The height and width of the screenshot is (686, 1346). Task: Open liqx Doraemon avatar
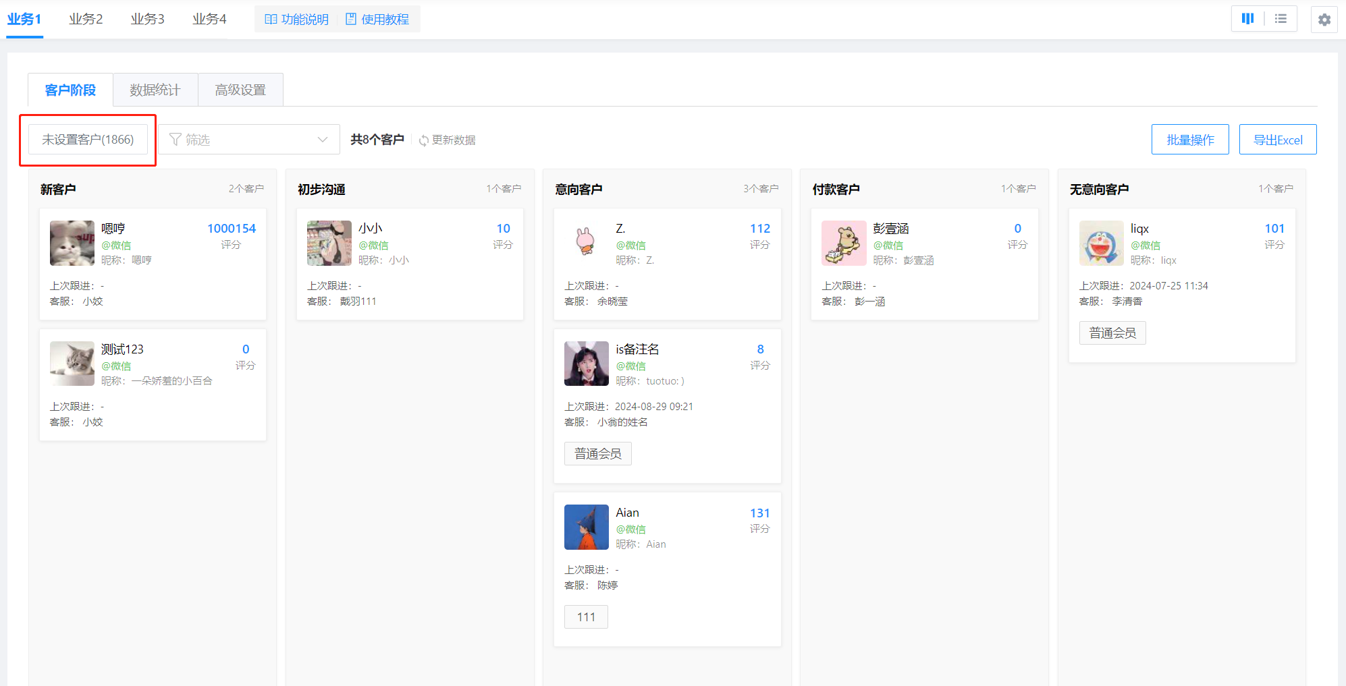pyautogui.click(x=1102, y=243)
